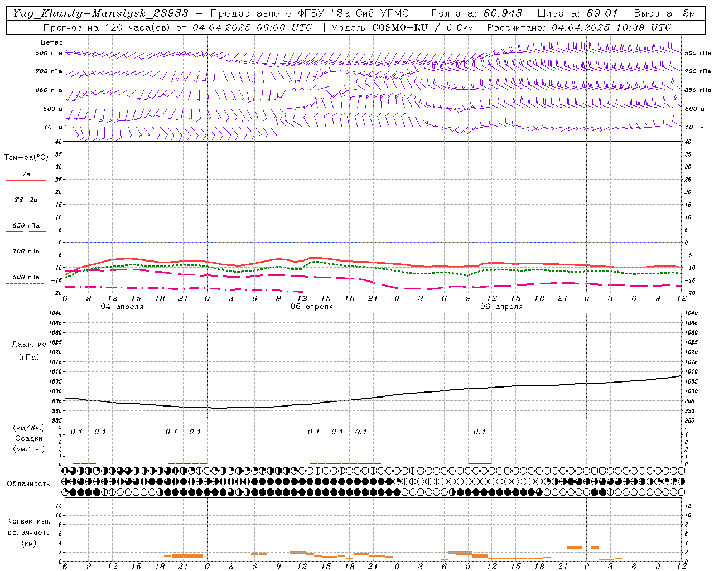714x571 pixels.
Task: Click the black pressure curve
Action: pyautogui.click(x=374, y=398)
